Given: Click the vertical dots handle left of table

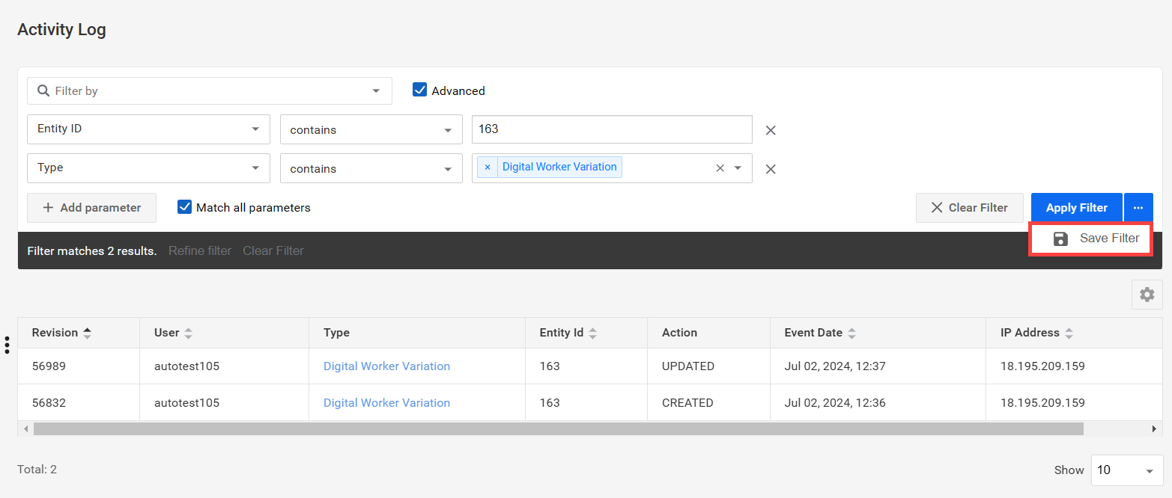Looking at the screenshot, I should pyautogui.click(x=7, y=345).
